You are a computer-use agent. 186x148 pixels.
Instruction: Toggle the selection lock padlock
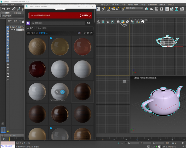[x=122, y=143]
